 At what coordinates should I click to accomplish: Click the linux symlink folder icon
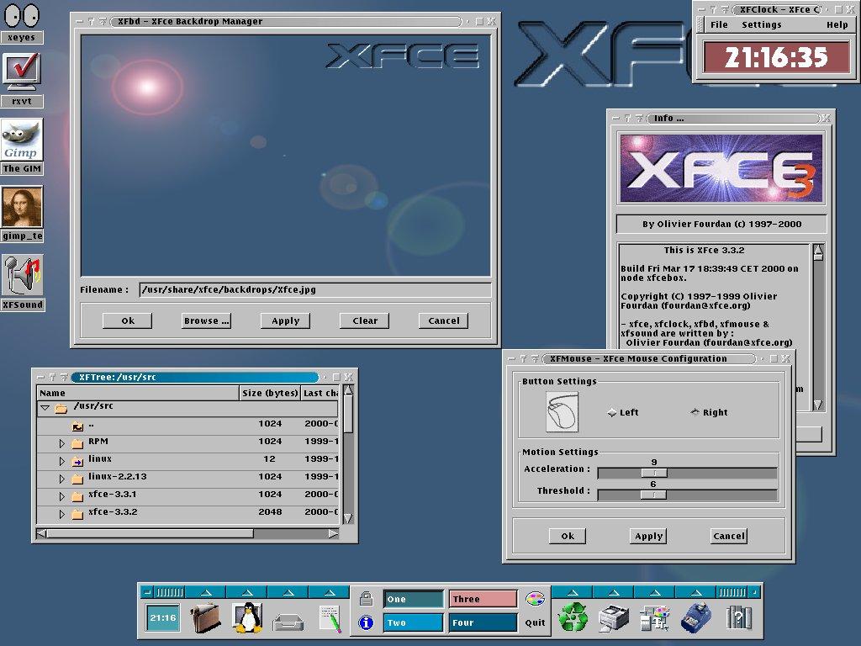pos(77,460)
